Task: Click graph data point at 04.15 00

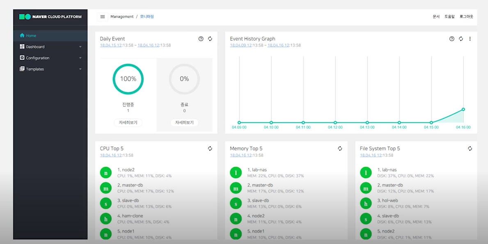Action: click(431, 123)
